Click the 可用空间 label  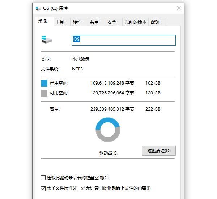click(59, 93)
